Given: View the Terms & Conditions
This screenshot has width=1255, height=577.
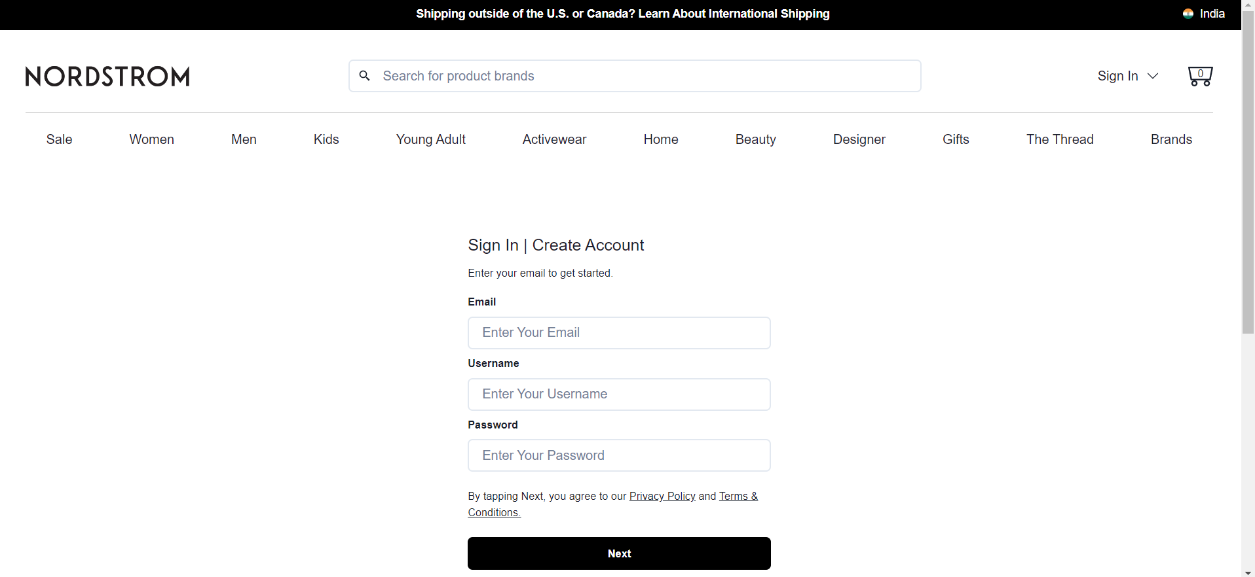Looking at the screenshot, I should click(738, 496).
